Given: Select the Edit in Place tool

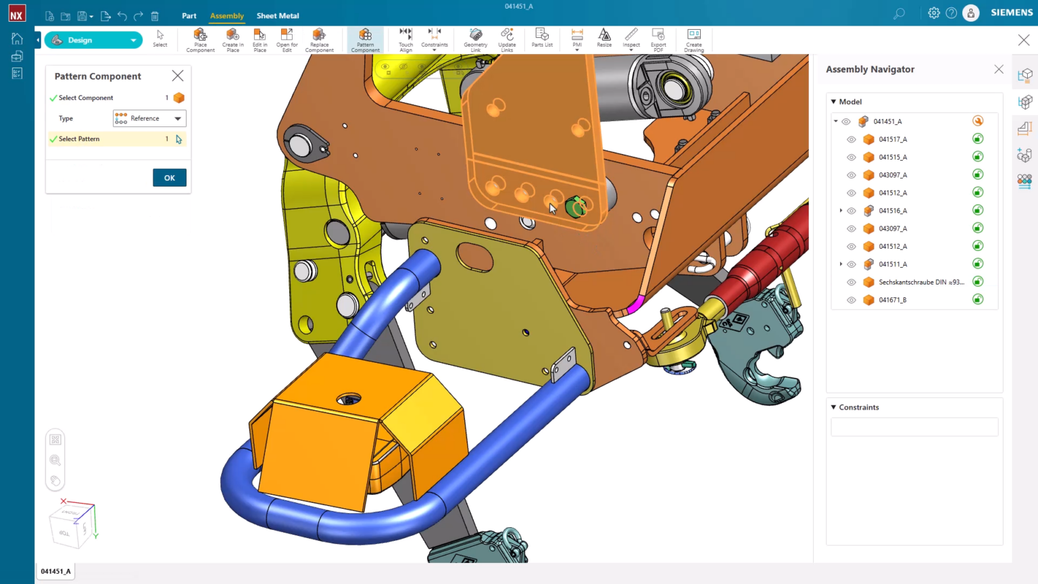Looking at the screenshot, I should pyautogui.click(x=259, y=39).
